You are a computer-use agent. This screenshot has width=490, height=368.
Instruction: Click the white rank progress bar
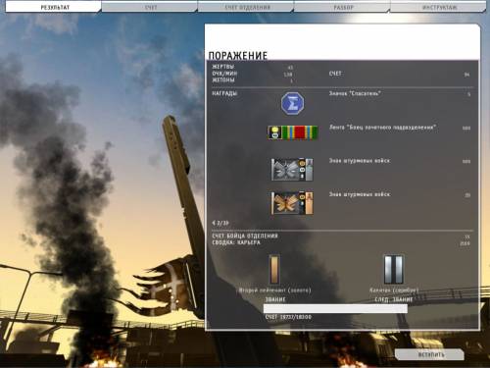(335, 308)
